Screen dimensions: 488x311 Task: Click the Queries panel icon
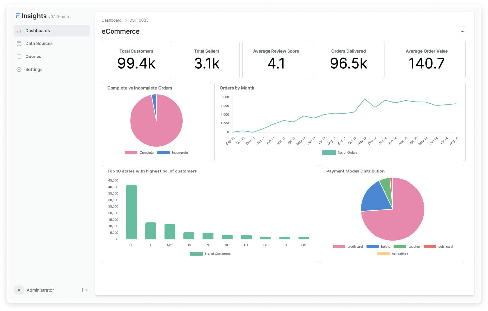[x=19, y=57]
